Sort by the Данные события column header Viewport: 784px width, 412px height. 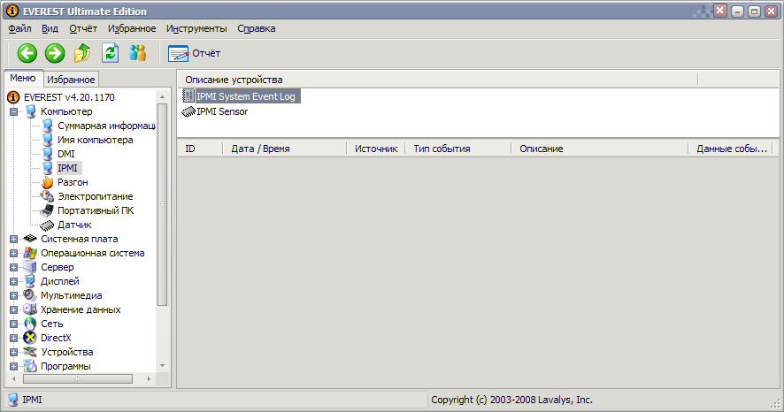tap(732, 149)
